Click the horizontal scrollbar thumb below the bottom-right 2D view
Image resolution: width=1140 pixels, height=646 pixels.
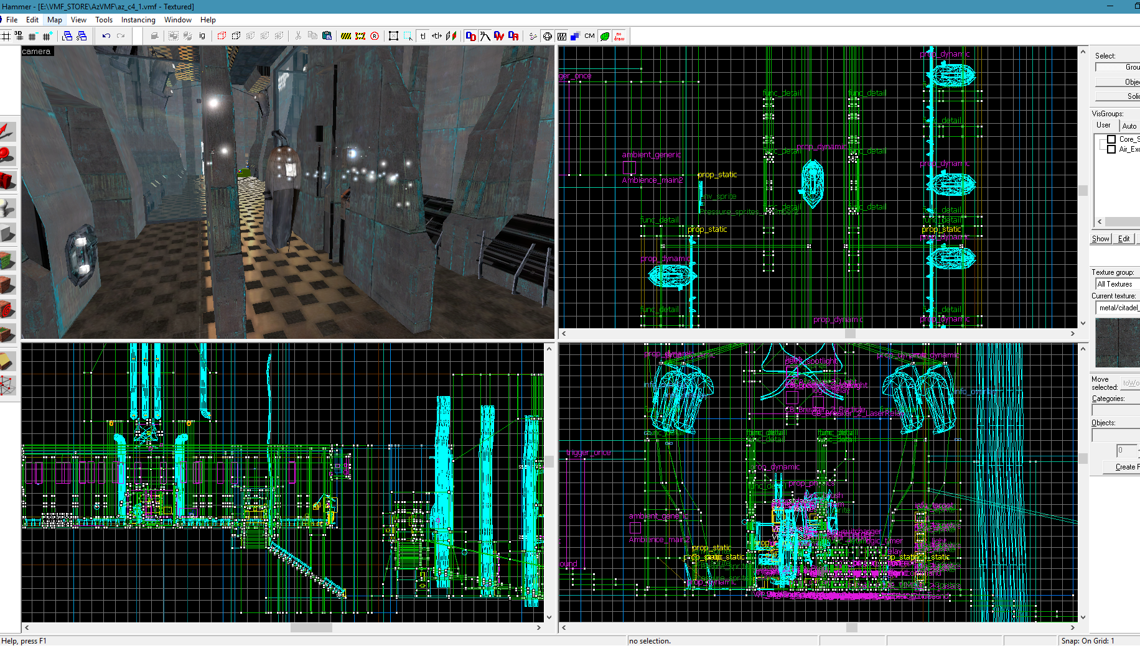coord(852,628)
